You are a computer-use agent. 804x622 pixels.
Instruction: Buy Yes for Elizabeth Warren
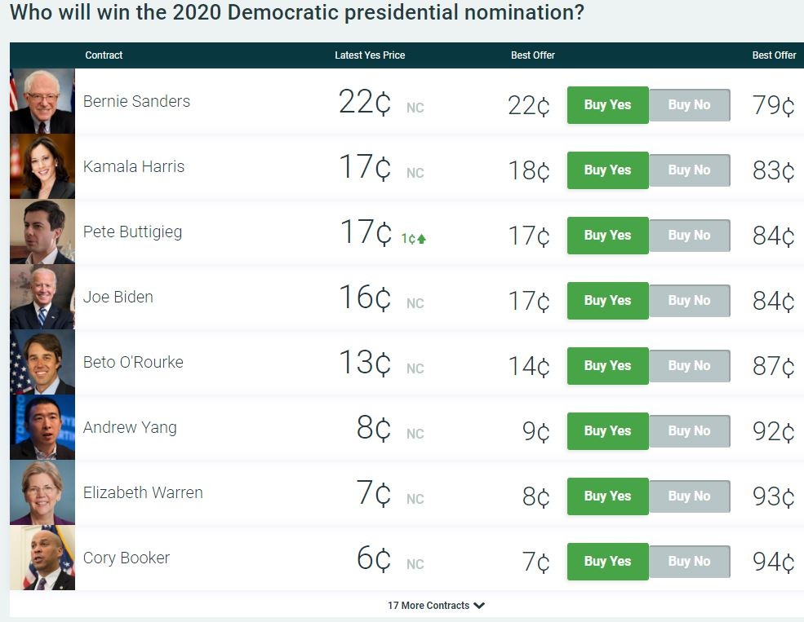click(607, 496)
